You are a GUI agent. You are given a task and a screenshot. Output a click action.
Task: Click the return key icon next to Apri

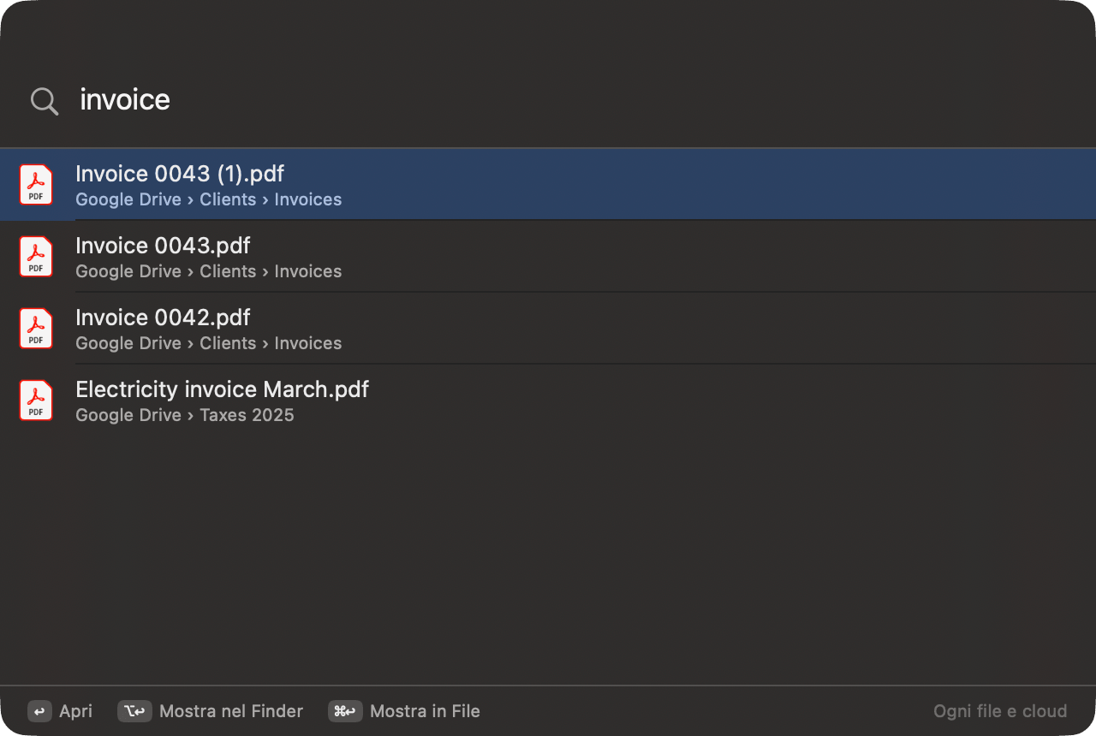tap(39, 711)
